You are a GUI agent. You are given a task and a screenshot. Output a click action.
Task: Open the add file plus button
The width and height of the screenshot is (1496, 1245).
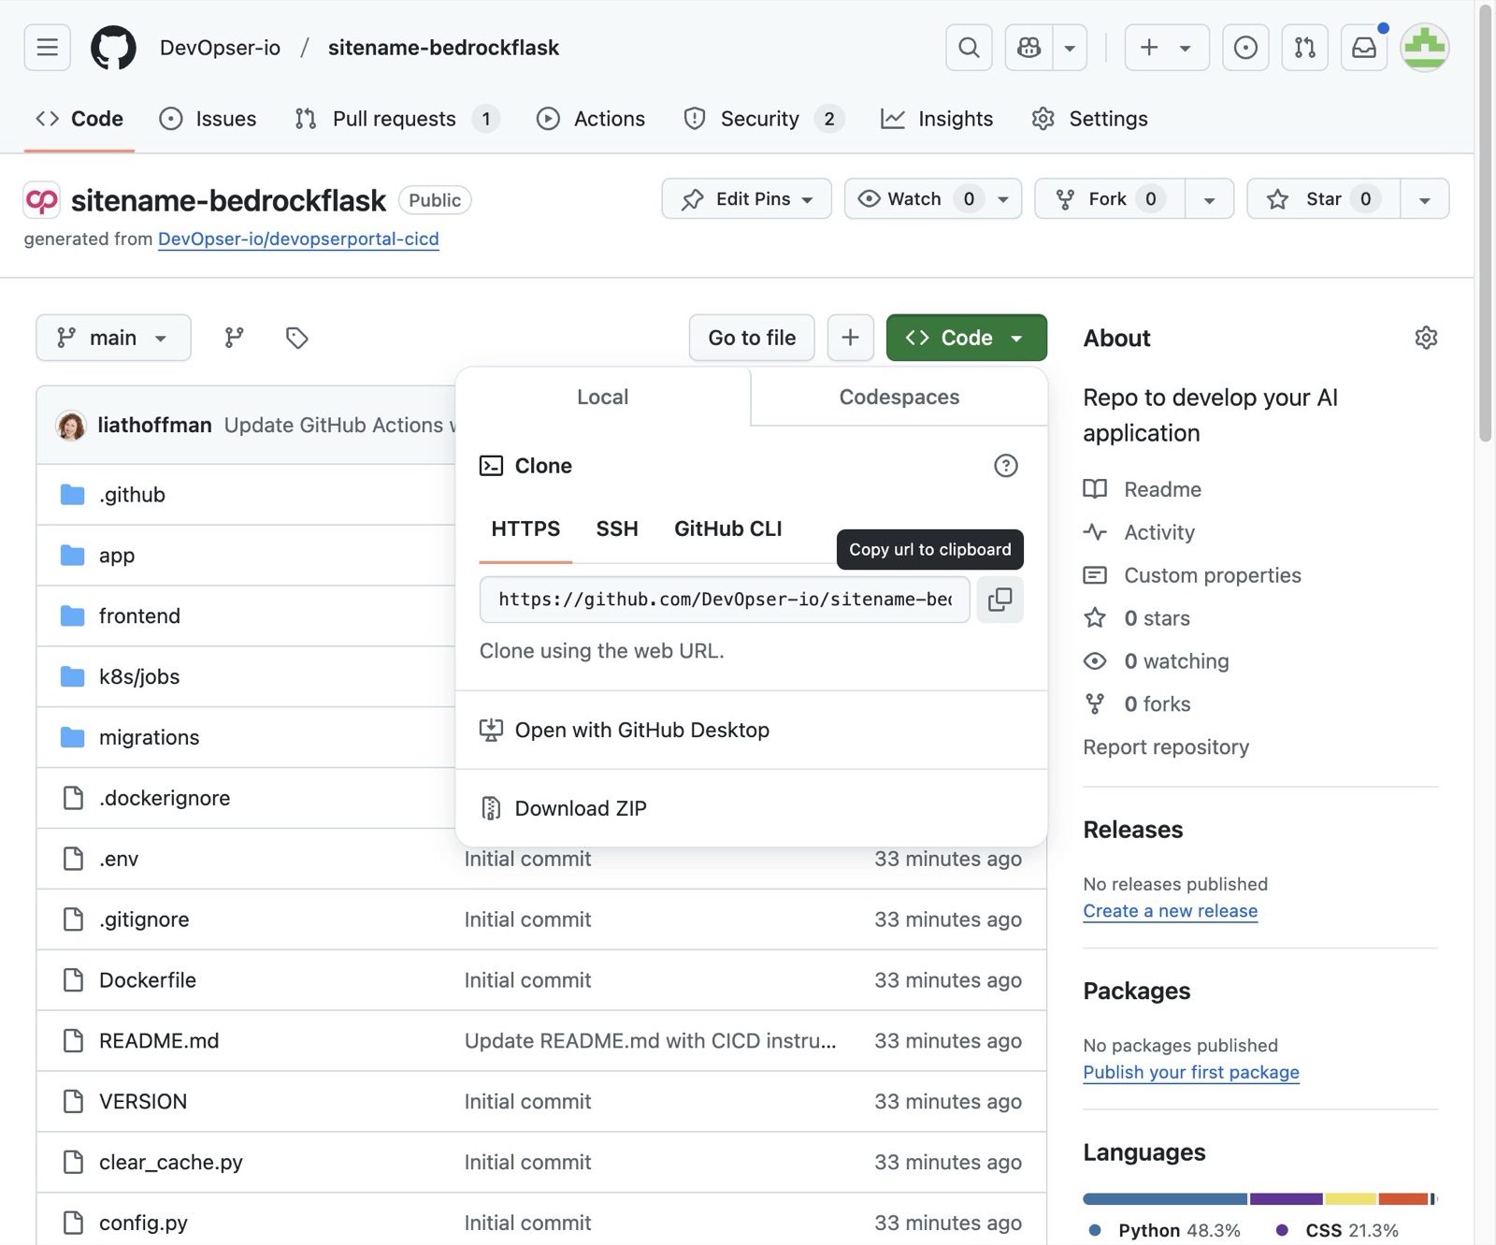pyautogui.click(x=850, y=338)
